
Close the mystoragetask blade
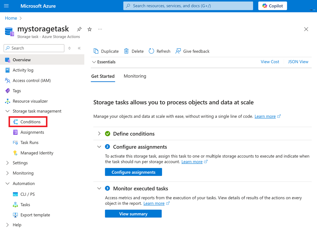306,29
